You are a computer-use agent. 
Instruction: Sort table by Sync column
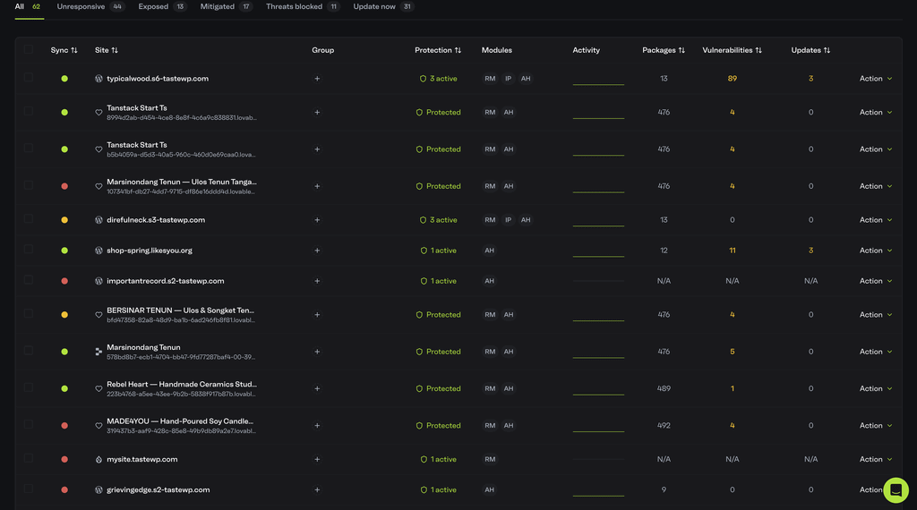pos(64,50)
